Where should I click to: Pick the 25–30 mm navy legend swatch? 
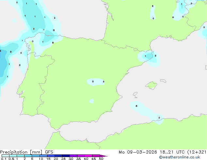(66, 156)
